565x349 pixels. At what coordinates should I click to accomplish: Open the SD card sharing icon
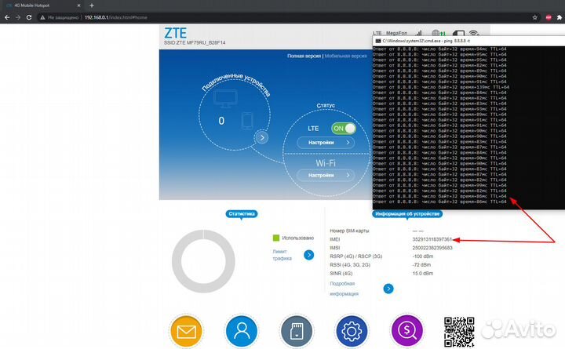click(x=295, y=334)
